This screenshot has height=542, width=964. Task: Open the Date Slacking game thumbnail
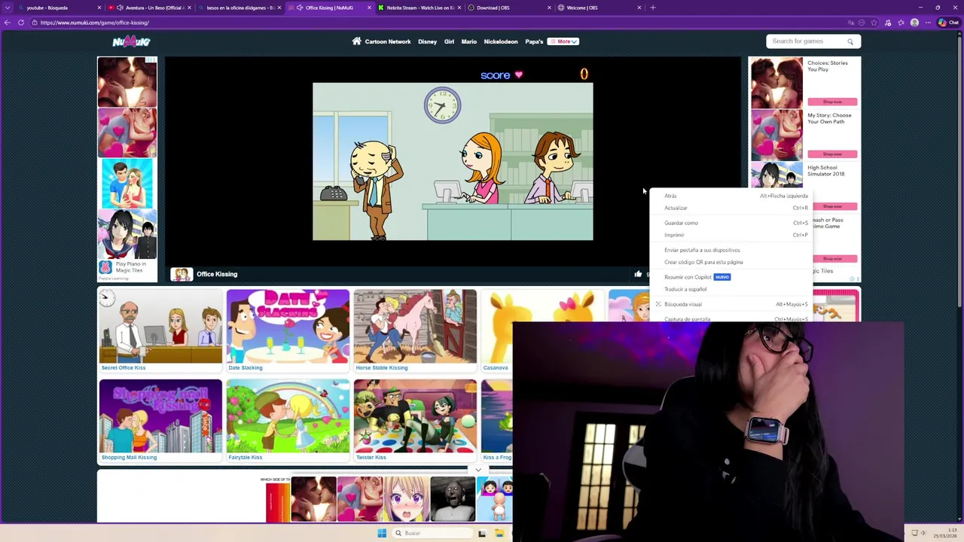click(288, 327)
